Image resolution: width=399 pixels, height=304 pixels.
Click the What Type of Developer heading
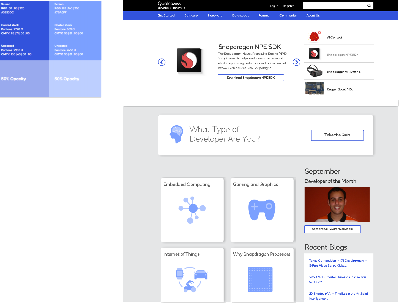pyautogui.click(x=225, y=134)
